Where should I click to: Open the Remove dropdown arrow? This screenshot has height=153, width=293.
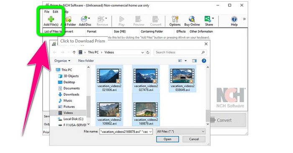tap(106, 18)
